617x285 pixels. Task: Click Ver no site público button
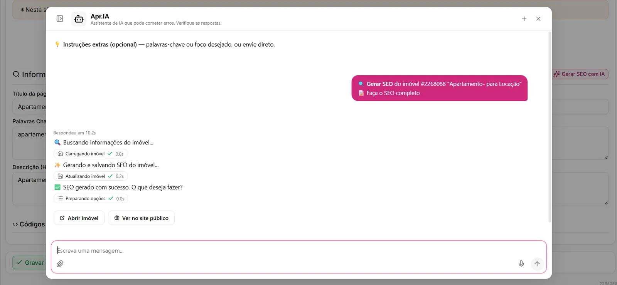click(141, 218)
